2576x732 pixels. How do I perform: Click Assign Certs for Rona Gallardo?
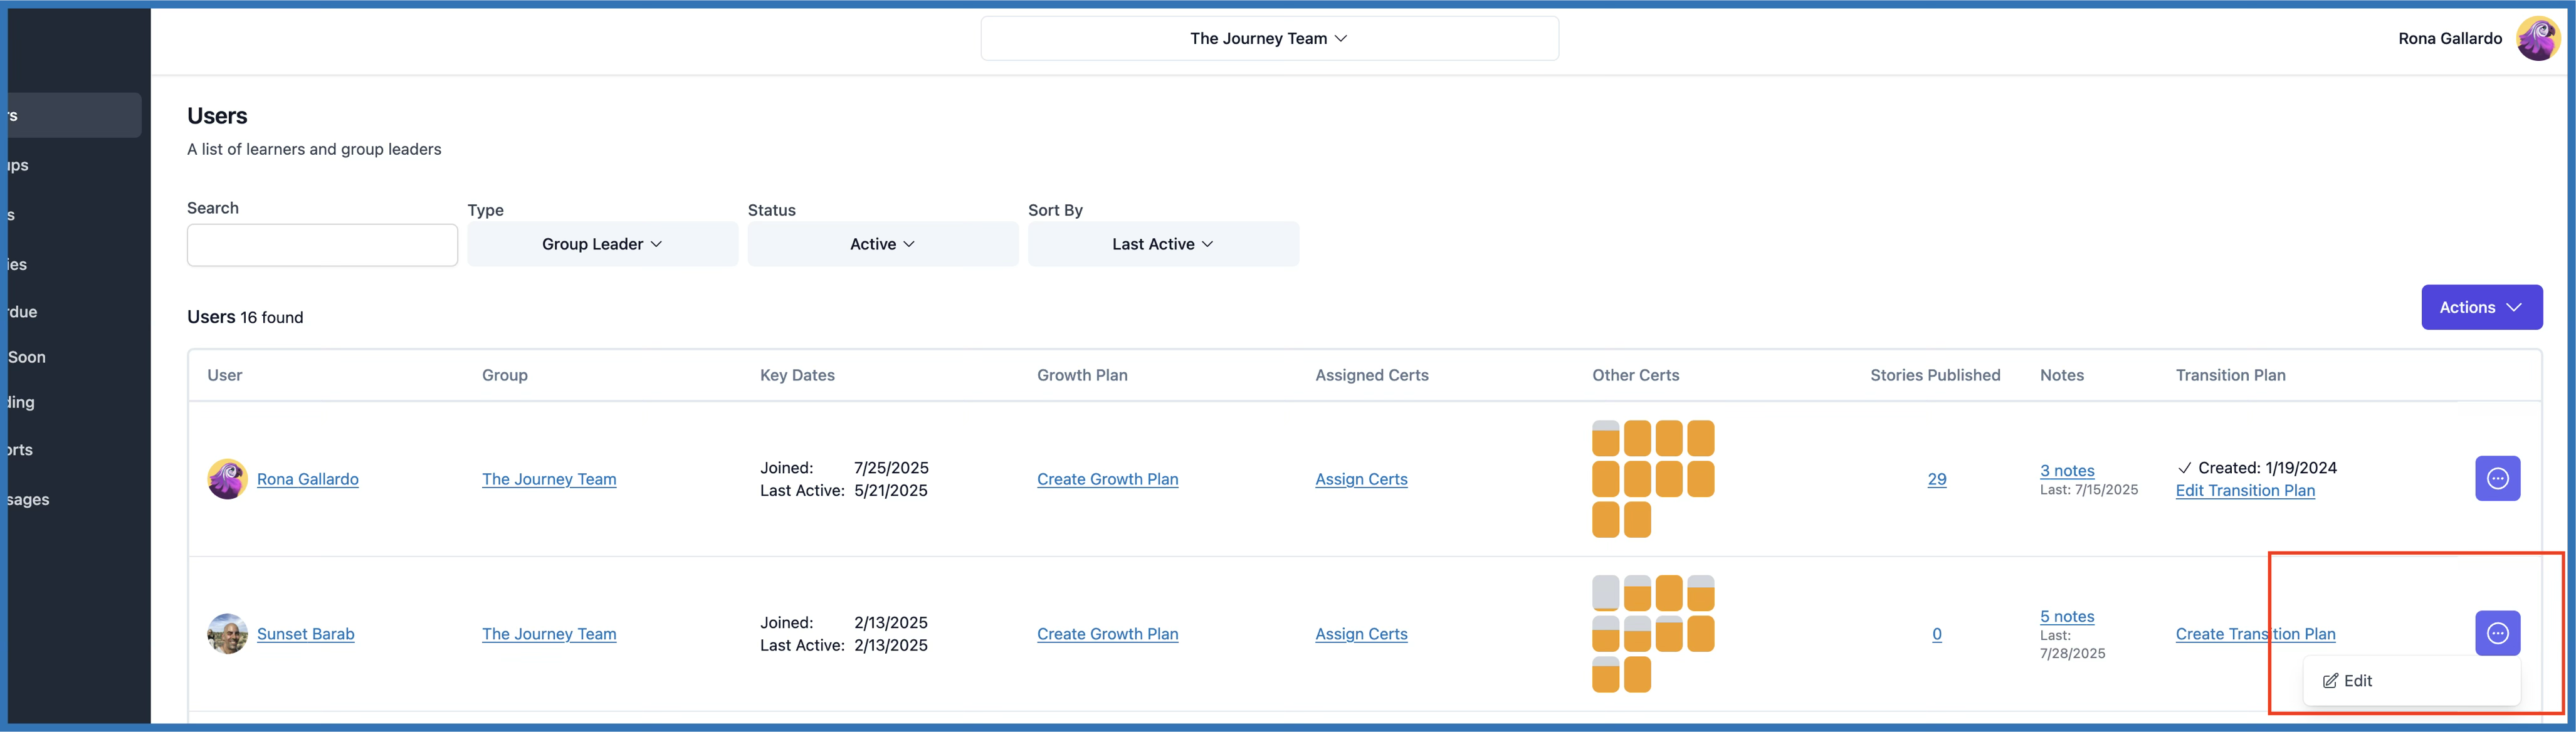pos(1360,479)
